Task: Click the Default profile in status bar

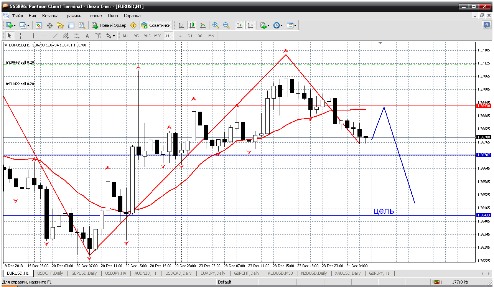Action: pyautogui.click(x=224, y=282)
